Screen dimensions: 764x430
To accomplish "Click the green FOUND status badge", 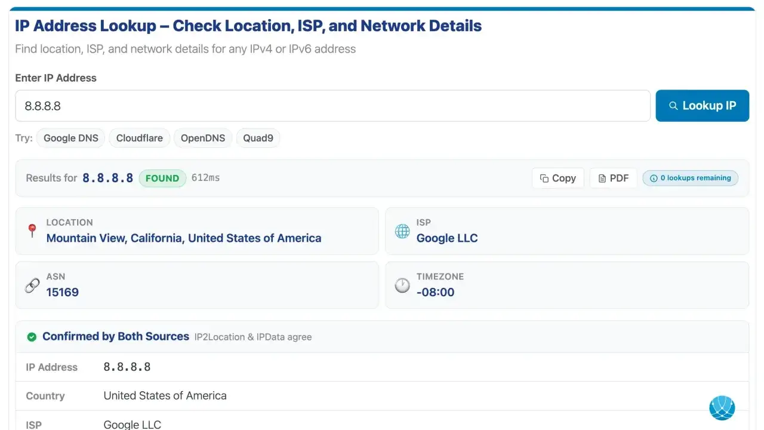I will click(162, 178).
